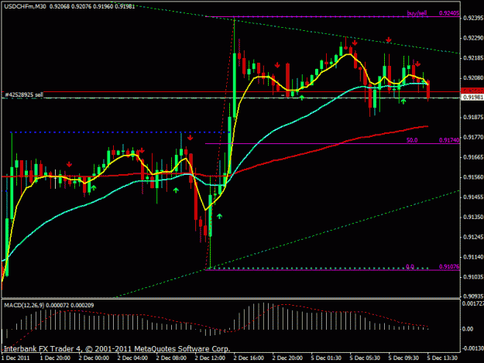Screen dimensions: 484x363
Task: Click the magenta 0.91076 price value
Action: pyautogui.click(x=449, y=266)
